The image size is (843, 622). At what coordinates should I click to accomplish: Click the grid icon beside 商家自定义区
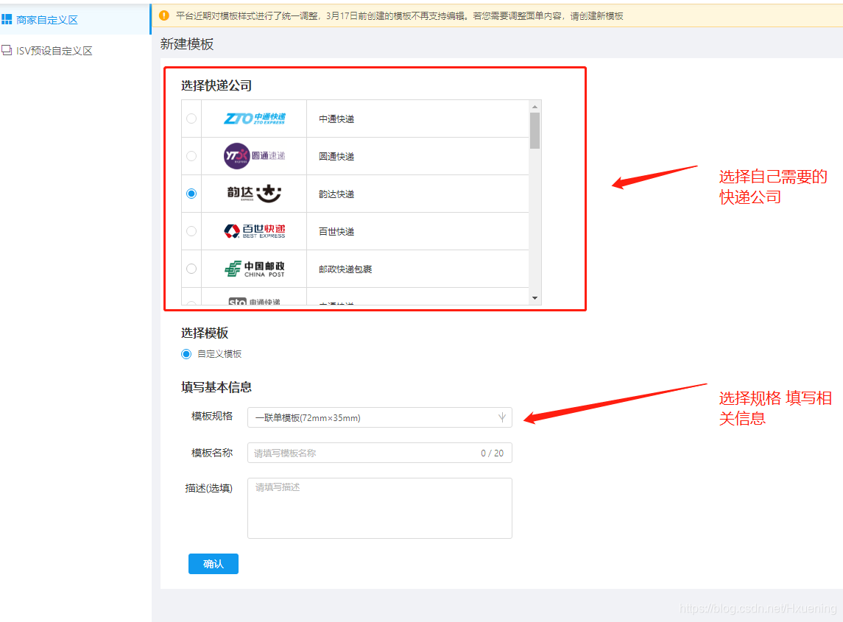point(7,20)
